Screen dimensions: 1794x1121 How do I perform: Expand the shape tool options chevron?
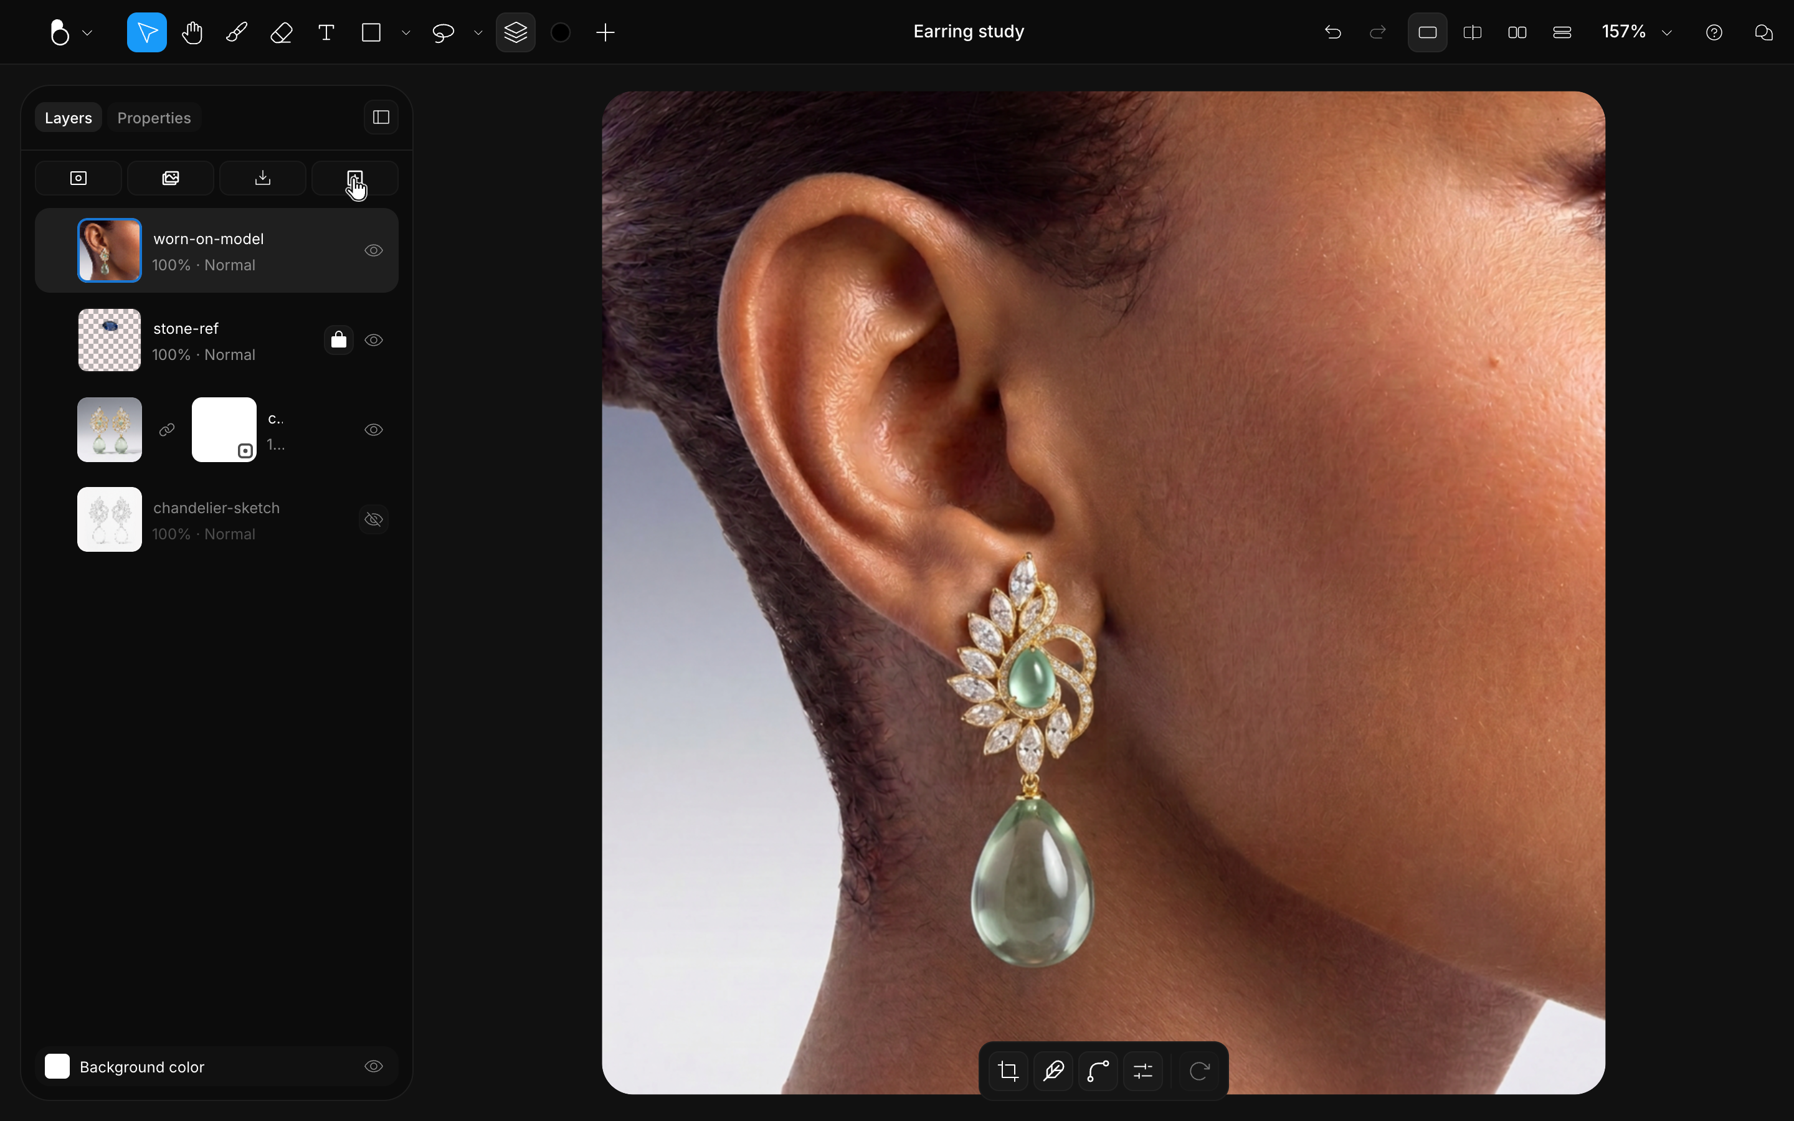coord(406,32)
